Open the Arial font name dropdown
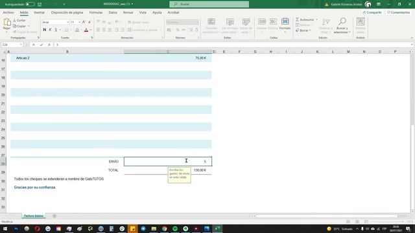Viewport: 415px width, 233px height. pos(67,23)
